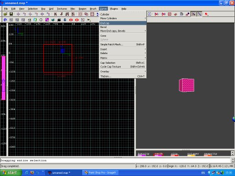The height and width of the screenshot is (176, 235).
Task: Click the Windows start button
Action: [x=11, y=173]
